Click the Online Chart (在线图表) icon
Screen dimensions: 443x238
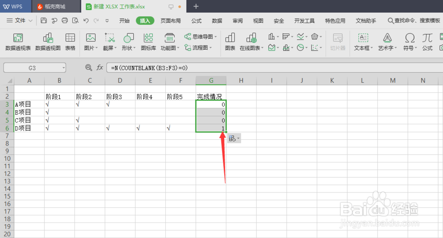pyautogui.click(x=251, y=38)
